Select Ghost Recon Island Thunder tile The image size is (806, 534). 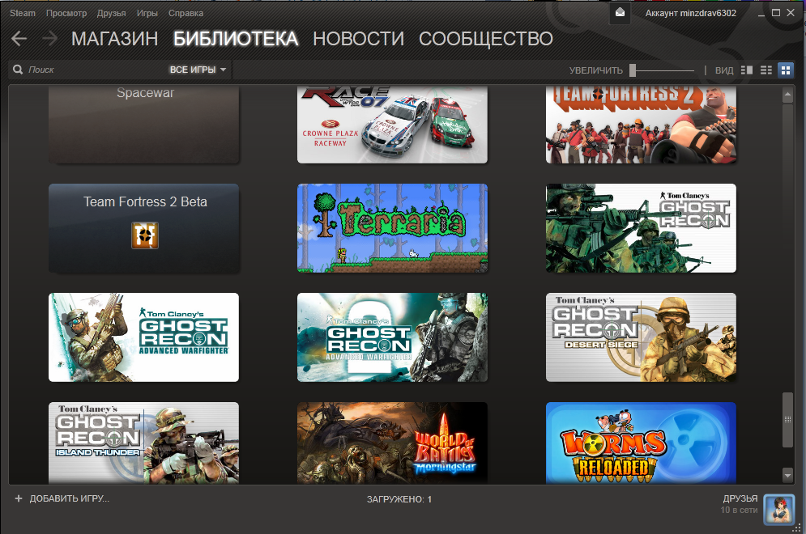click(144, 443)
